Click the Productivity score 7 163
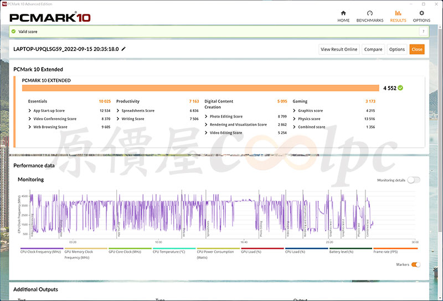Image resolution: width=443 pixels, height=301 pixels. click(x=194, y=101)
